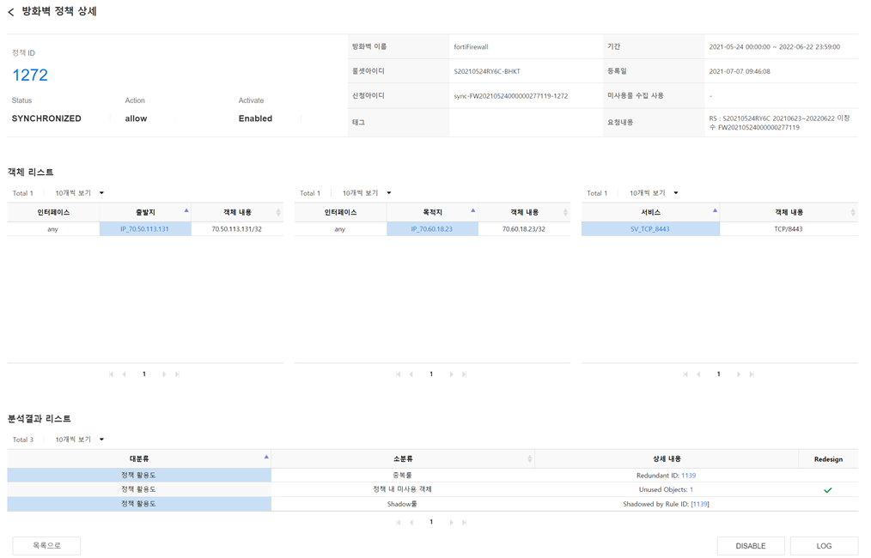
Task: Return to list with 목록으로 button
Action: [46, 546]
